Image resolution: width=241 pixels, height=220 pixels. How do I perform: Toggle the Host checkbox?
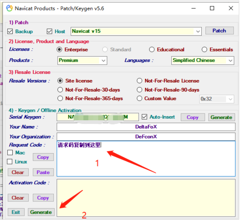(49, 31)
